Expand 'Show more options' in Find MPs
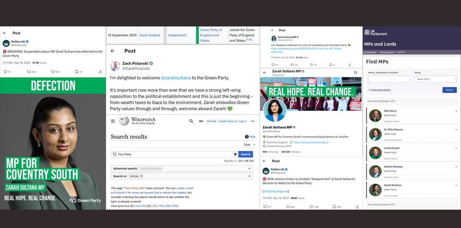Image resolution: width=461 pixels, height=228 pixels. pyautogui.click(x=379, y=90)
